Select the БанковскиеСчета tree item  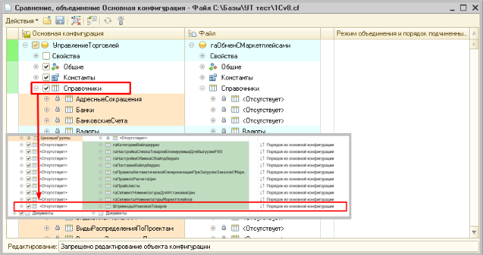tap(102, 121)
